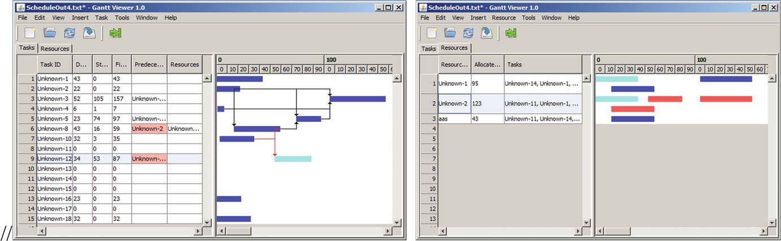Click horizontal scrollbar thumb under tasks Gantt chart
The height and width of the screenshot is (241, 781).
(x=240, y=231)
